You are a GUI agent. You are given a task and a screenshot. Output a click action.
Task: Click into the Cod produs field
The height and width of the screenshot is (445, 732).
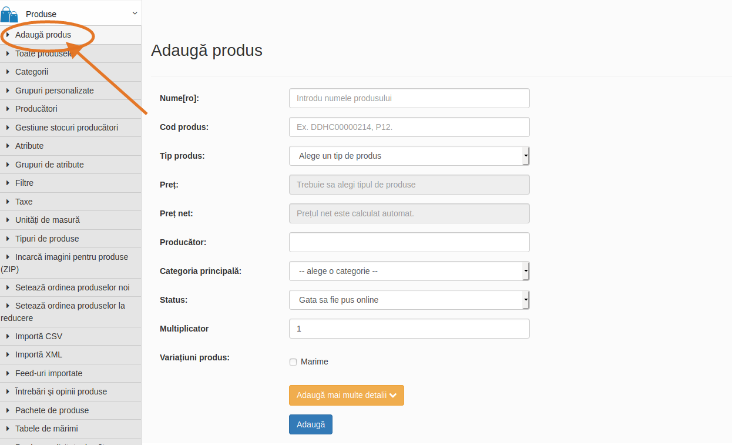[409, 127]
